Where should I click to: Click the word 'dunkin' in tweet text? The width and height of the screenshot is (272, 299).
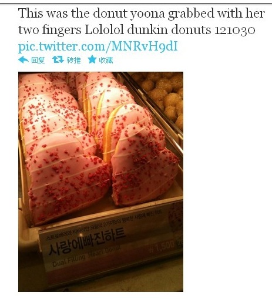coord(147,30)
